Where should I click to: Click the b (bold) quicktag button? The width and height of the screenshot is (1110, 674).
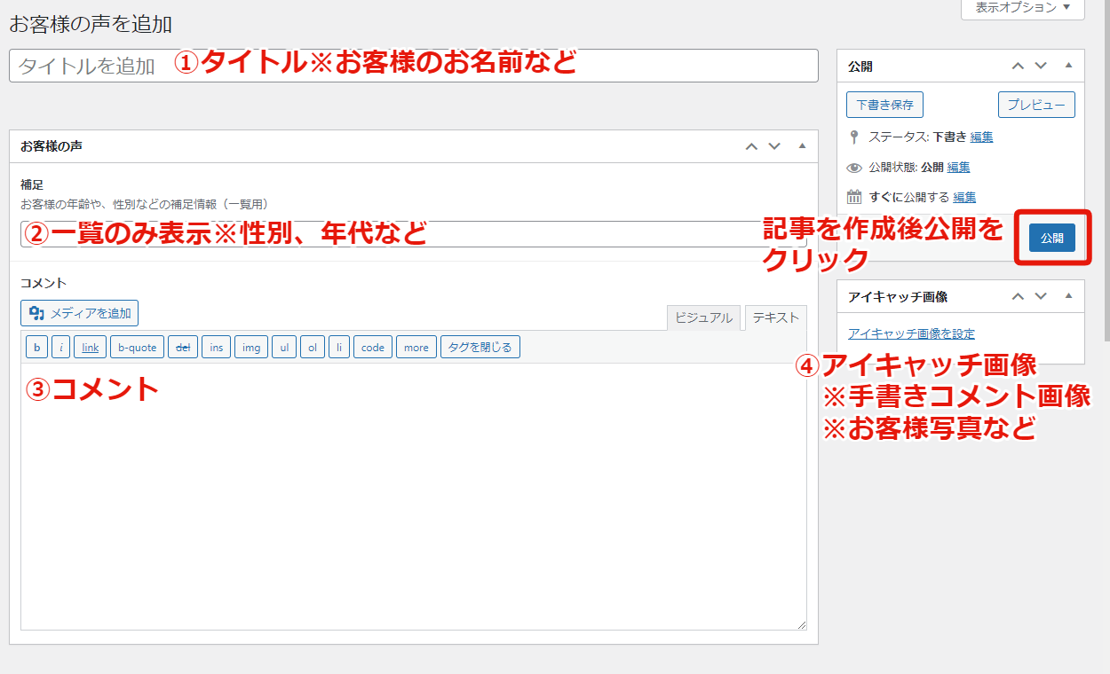pos(36,348)
